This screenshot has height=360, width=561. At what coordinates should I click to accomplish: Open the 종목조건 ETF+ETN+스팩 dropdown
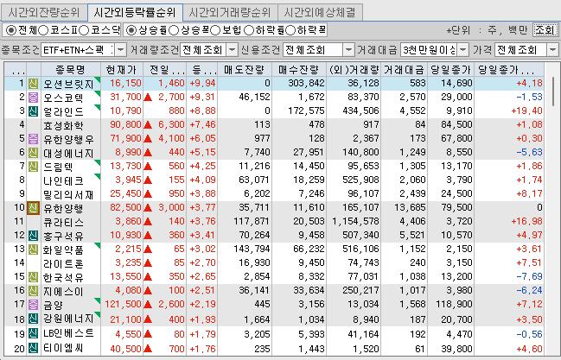pos(121,50)
